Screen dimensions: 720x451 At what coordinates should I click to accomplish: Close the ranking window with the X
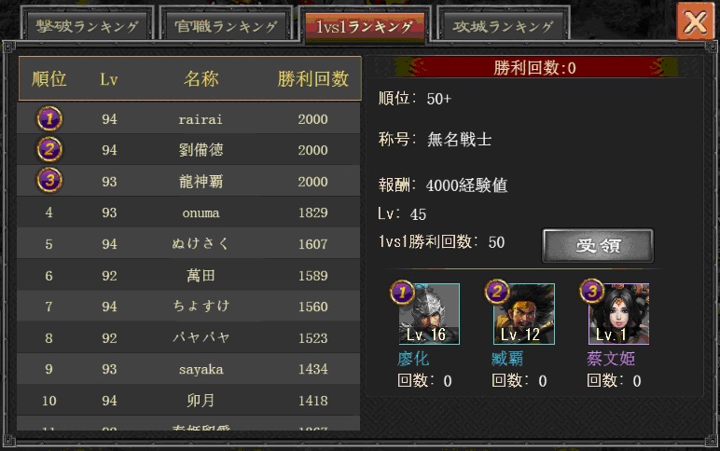pos(695,21)
